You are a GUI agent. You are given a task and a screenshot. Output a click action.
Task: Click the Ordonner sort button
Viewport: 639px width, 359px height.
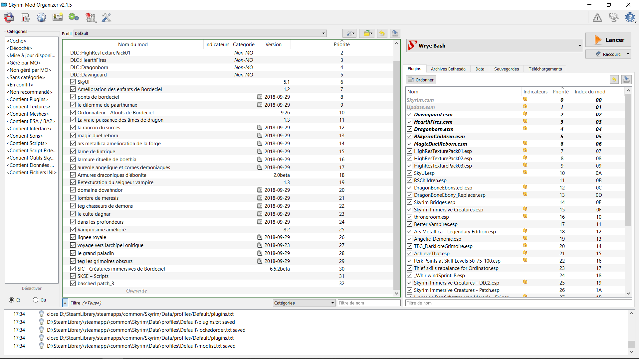pyautogui.click(x=421, y=80)
